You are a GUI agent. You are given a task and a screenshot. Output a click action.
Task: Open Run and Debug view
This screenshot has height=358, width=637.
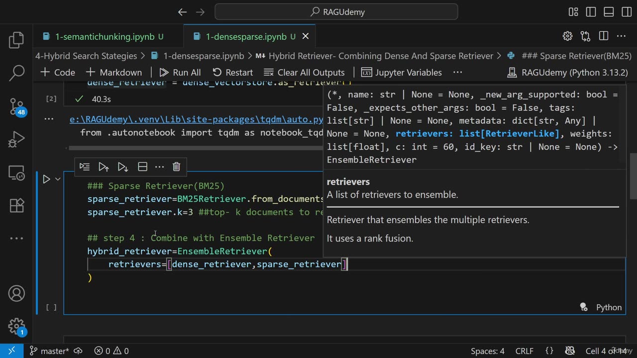[16, 139]
